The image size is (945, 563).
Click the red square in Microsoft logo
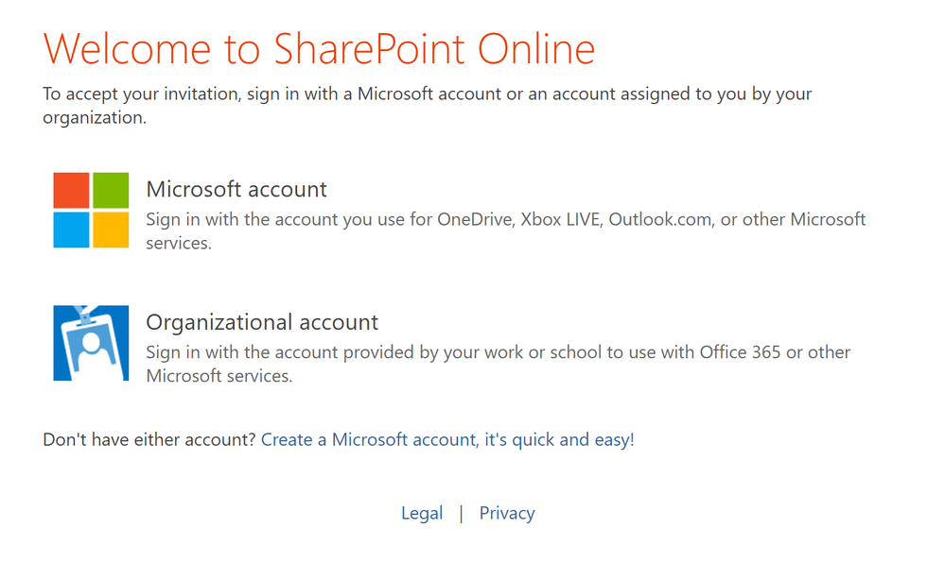pyautogui.click(x=71, y=190)
